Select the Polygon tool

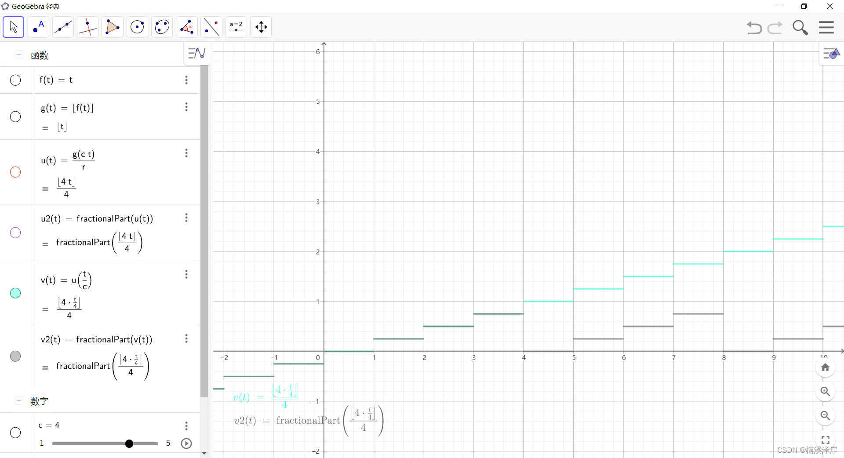pos(113,27)
